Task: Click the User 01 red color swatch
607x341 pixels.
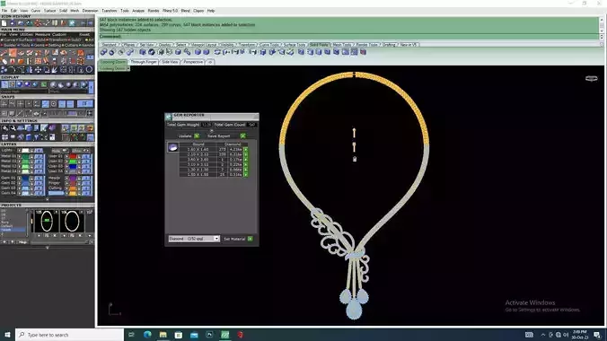Action: pos(73,156)
